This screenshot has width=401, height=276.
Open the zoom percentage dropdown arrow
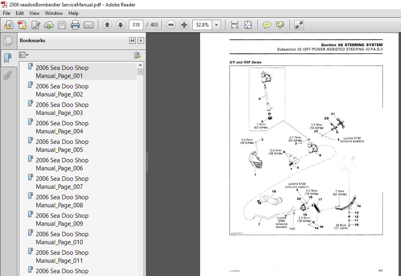click(x=216, y=25)
